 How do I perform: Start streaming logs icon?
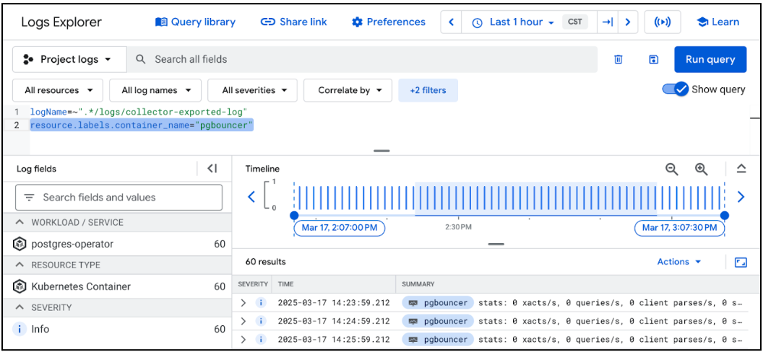click(x=663, y=22)
